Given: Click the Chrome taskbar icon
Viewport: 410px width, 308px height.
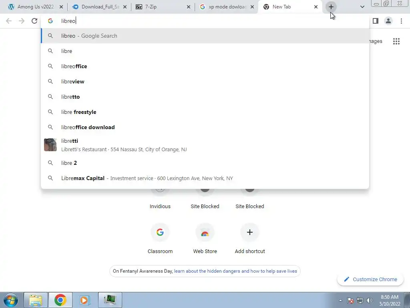Looking at the screenshot, I should pos(60,300).
